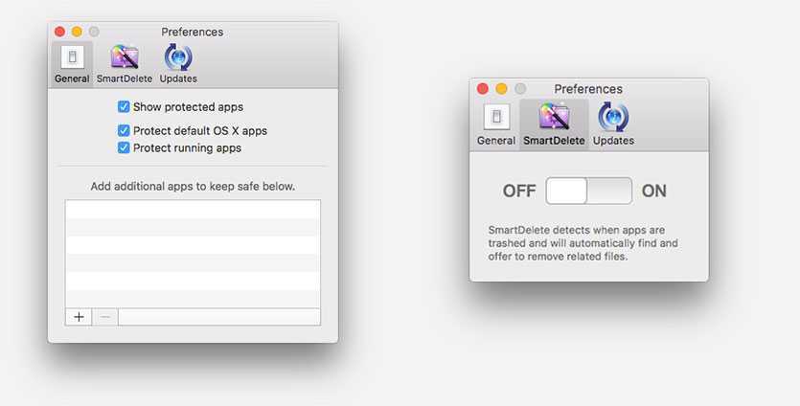Close the right SmartDelete Preferences window
The width and height of the screenshot is (800, 406).
483,89
